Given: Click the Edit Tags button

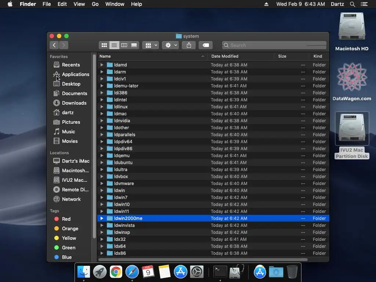Looking at the screenshot, I should coord(206,45).
